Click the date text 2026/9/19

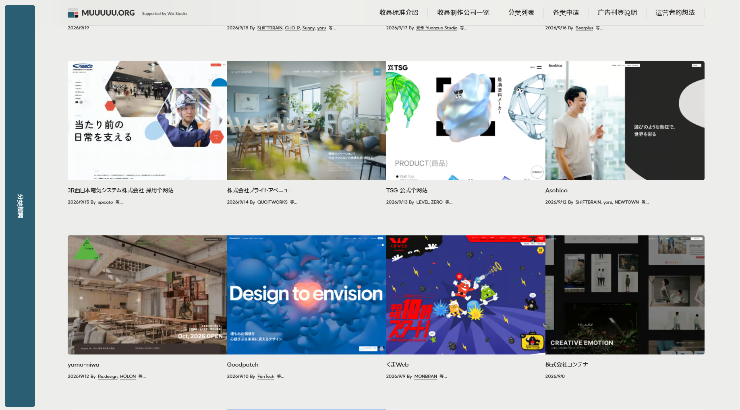(x=79, y=28)
